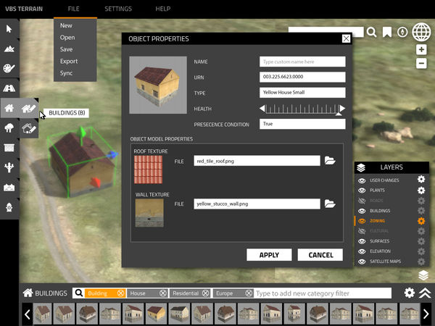Select the edit multiple buildings tool

(29, 108)
